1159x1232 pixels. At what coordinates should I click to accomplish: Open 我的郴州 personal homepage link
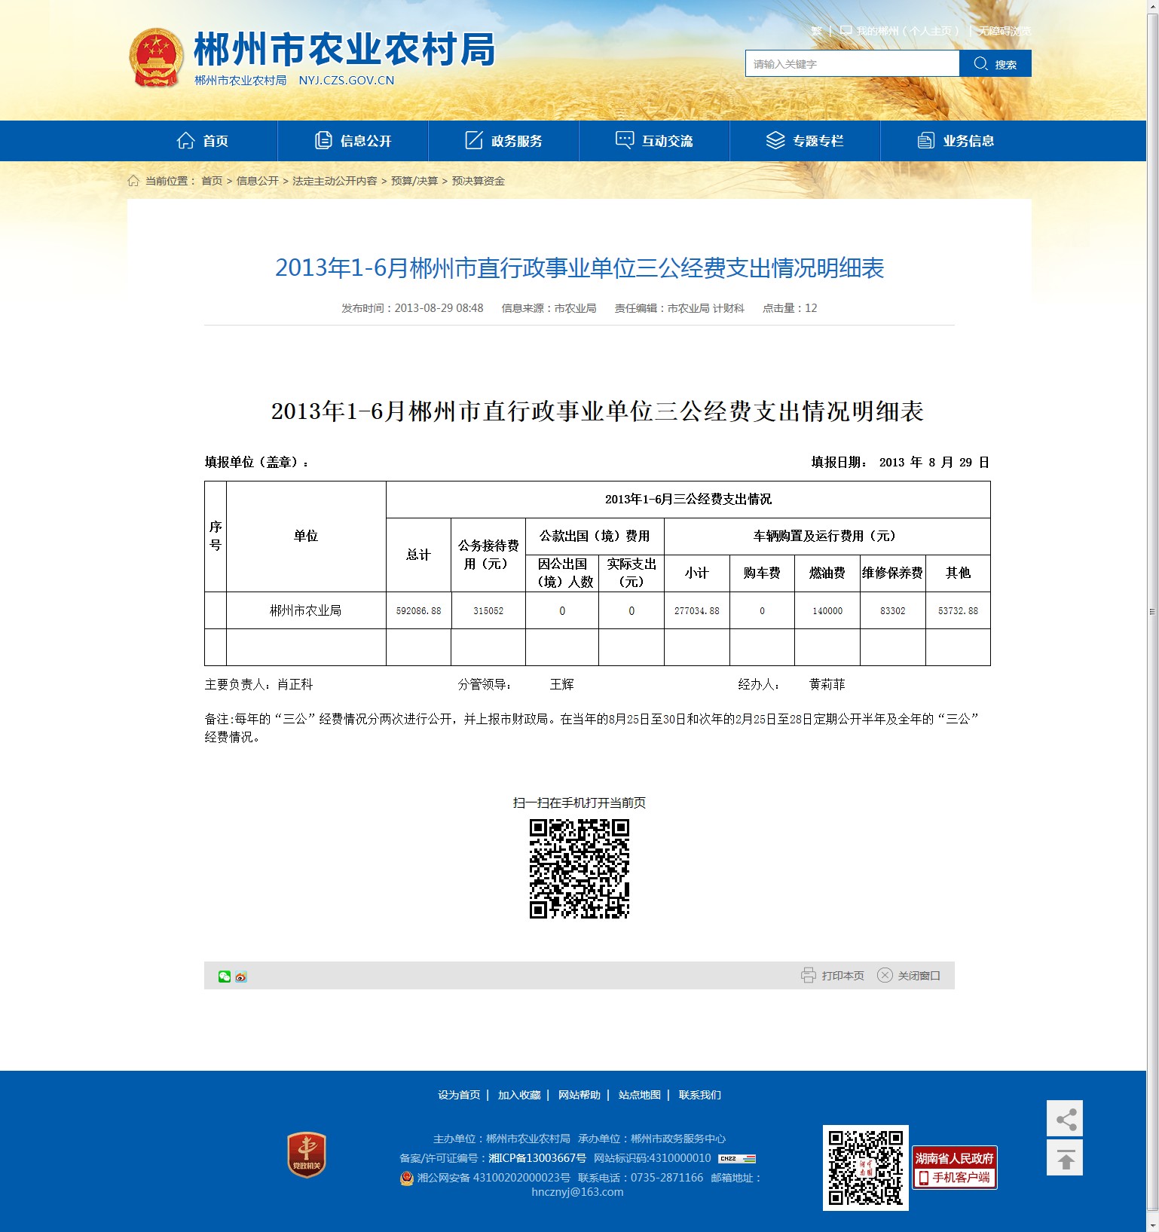(900, 31)
